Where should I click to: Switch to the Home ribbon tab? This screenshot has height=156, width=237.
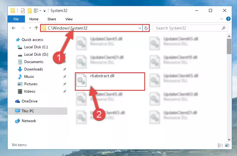(x=34, y=19)
